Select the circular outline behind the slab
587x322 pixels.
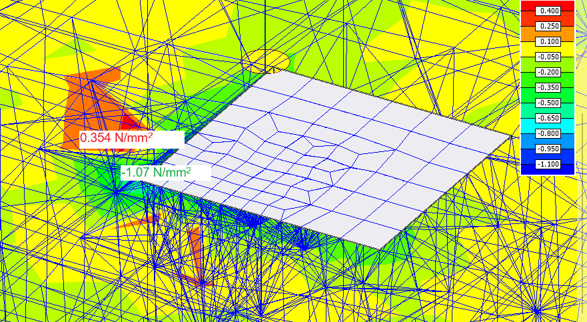click(270, 60)
